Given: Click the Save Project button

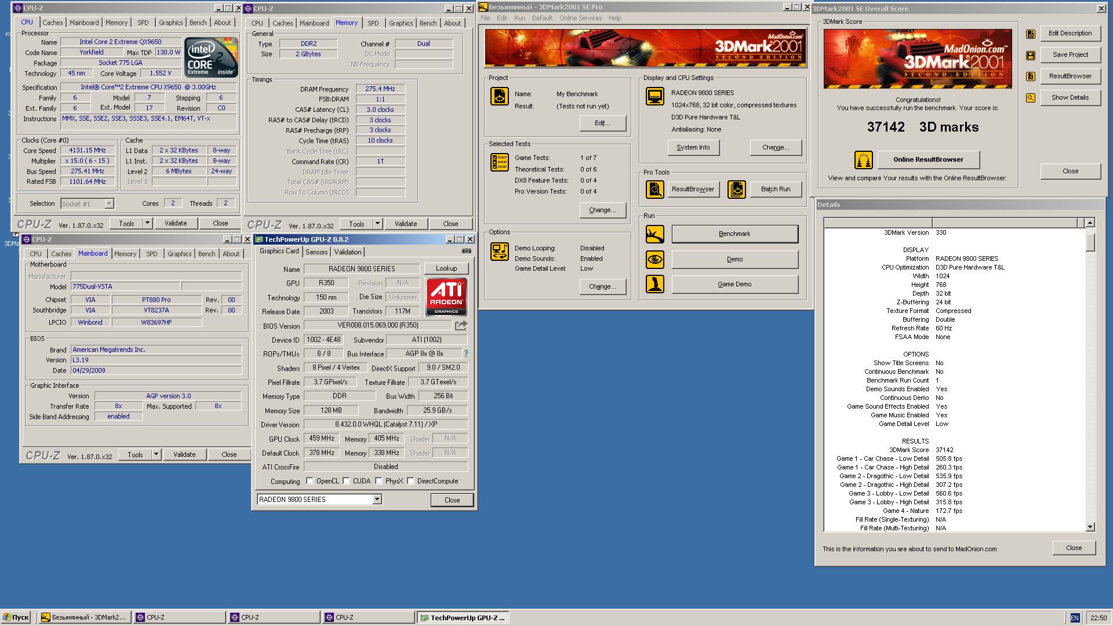Looking at the screenshot, I should coord(1070,54).
